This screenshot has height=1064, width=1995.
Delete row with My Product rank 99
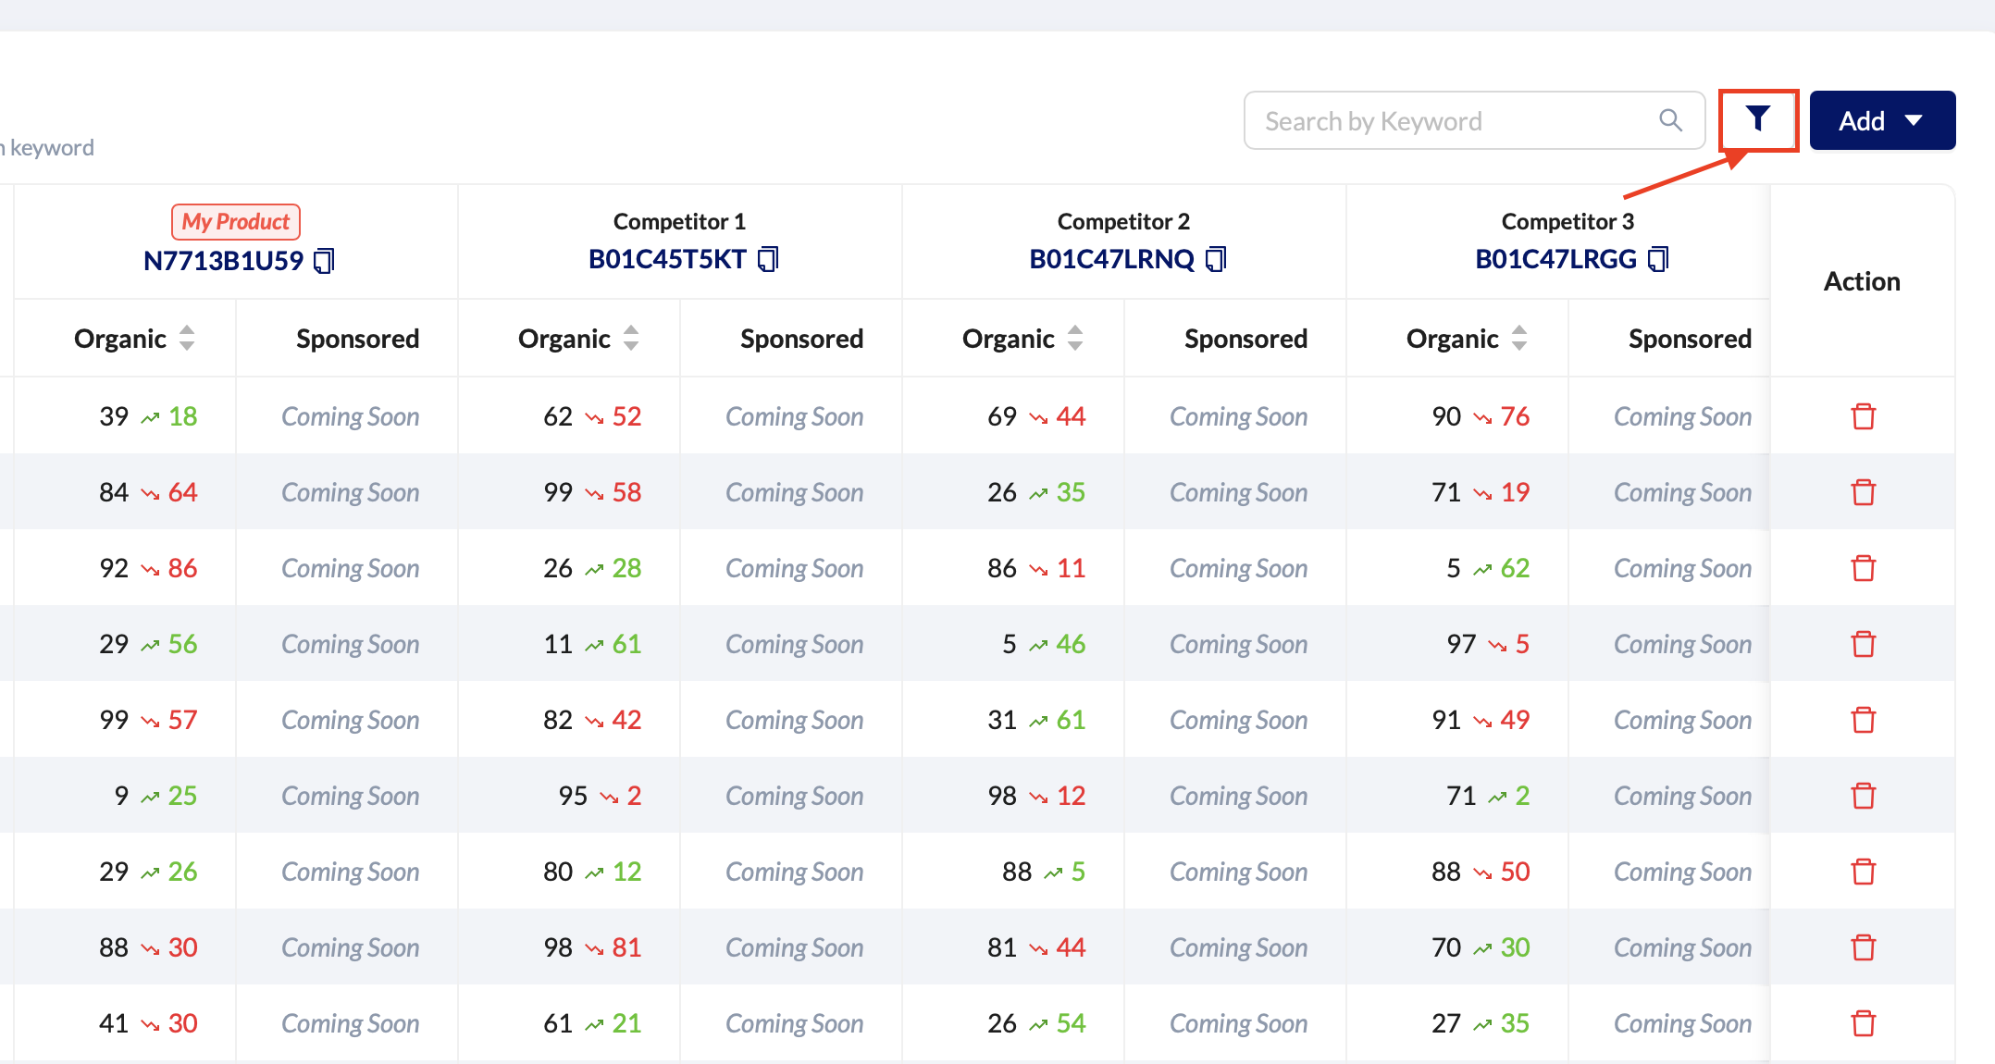(x=1863, y=720)
